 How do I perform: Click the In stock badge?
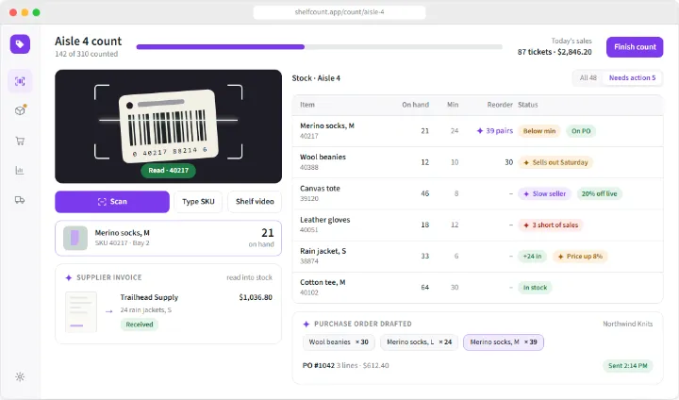[535, 288]
